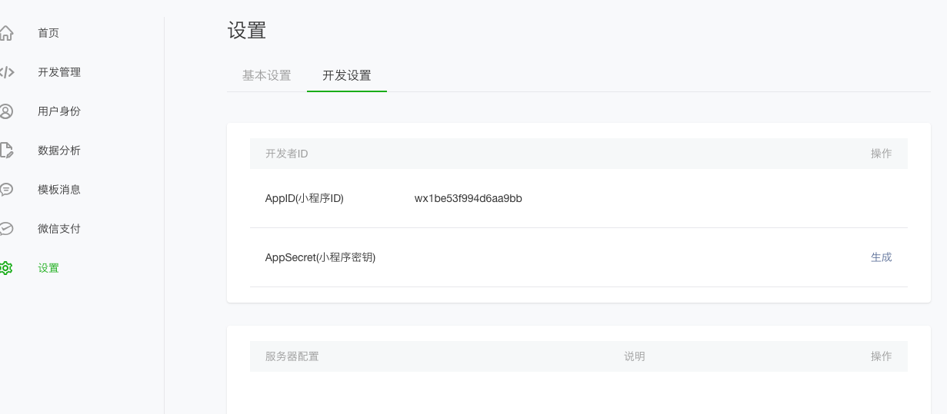This screenshot has width=947, height=414.
Task: Select the 开发设置 tab
Action: coord(347,75)
